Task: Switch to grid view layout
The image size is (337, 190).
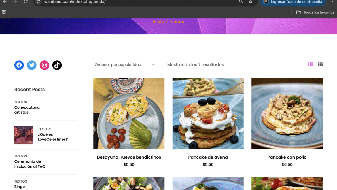Action: [x=310, y=64]
